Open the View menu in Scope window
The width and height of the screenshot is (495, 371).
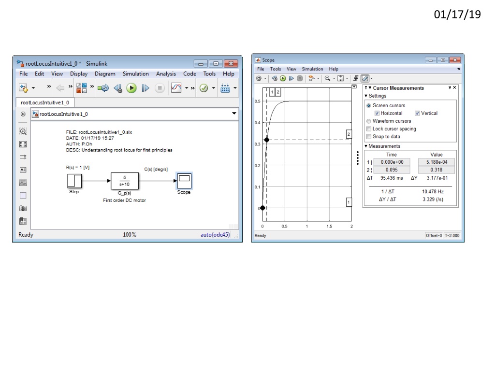click(291, 69)
